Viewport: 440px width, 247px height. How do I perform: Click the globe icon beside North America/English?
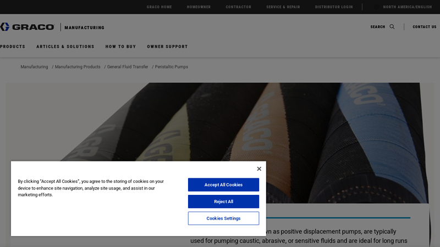pos(376,7)
